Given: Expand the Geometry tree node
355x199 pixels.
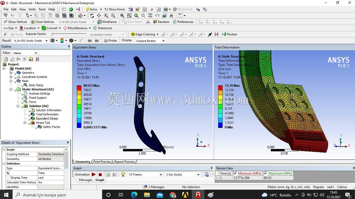Looking at the screenshot, I should coord(11,73).
